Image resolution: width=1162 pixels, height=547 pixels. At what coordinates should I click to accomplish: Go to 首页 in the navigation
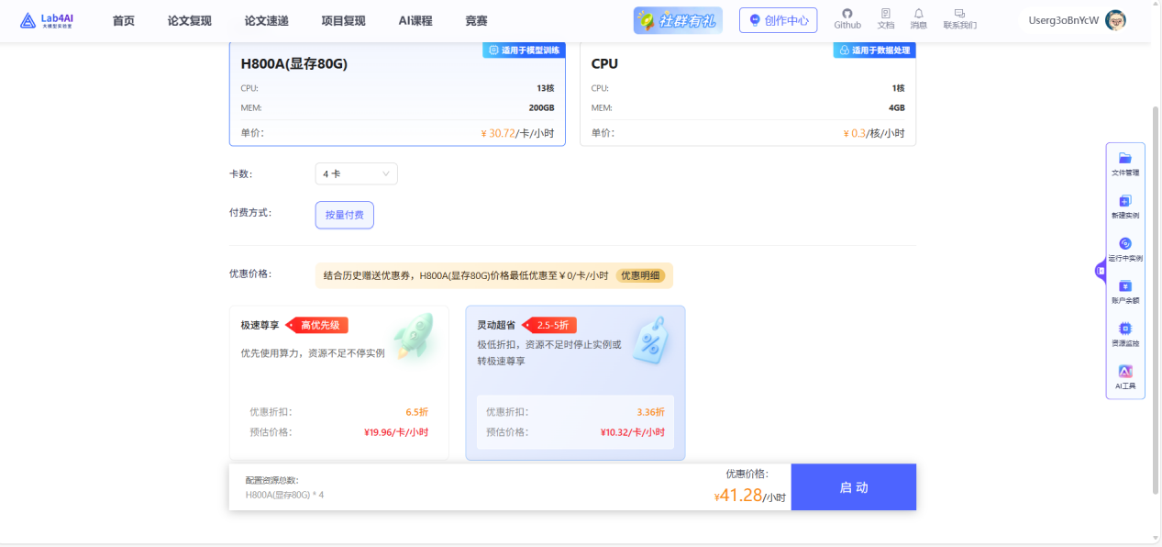(124, 20)
